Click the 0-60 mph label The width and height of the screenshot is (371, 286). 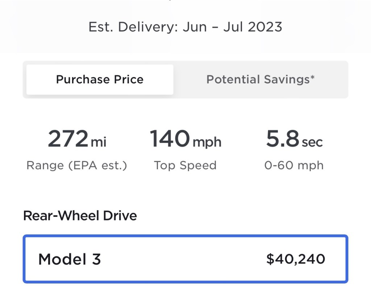click(294, 166)
